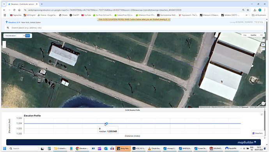Dismiss the yellow close-panel notice

point(169,19)
